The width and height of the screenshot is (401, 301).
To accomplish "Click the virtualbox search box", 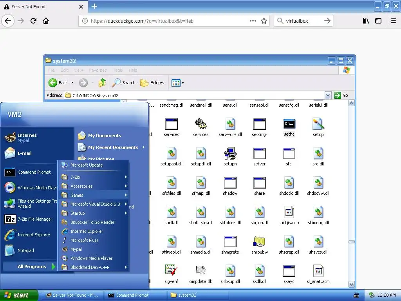I will tap(303, 21).
